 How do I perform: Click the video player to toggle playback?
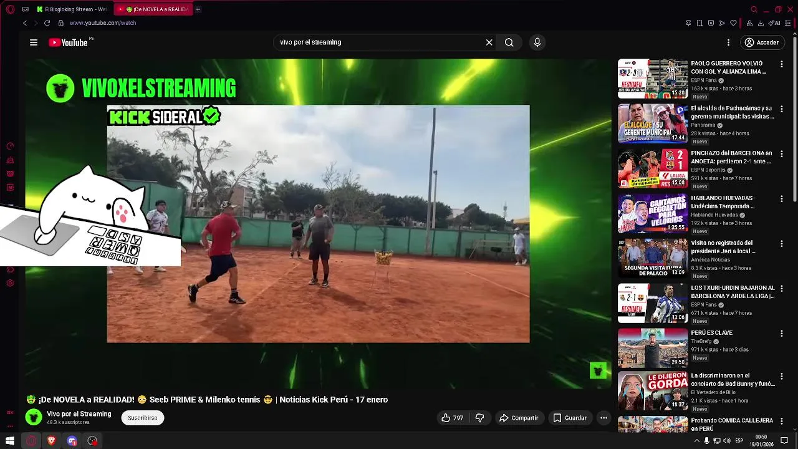[x=318, y=223]
